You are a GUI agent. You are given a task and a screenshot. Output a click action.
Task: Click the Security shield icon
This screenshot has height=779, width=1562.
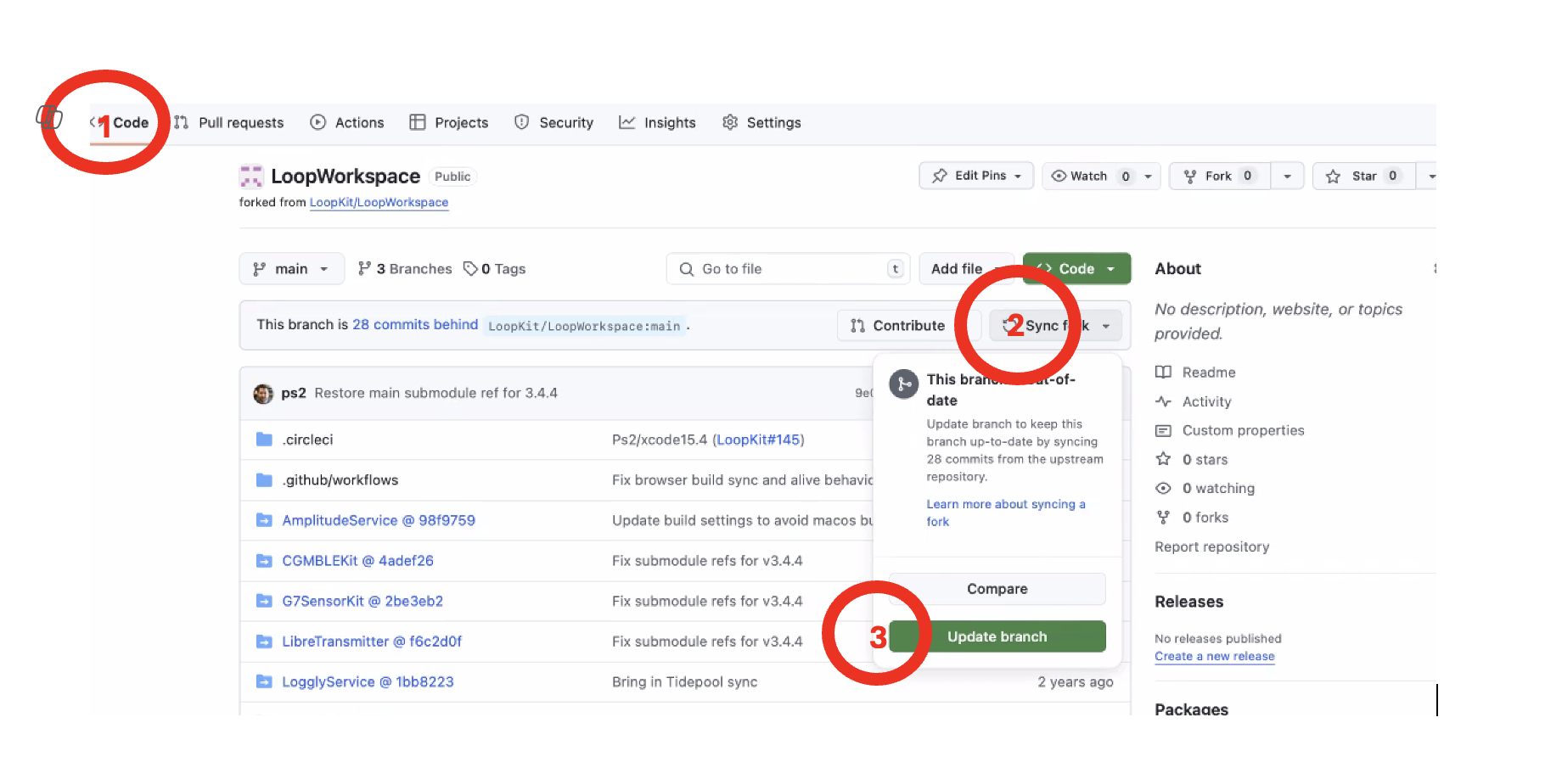pos(522,122)
